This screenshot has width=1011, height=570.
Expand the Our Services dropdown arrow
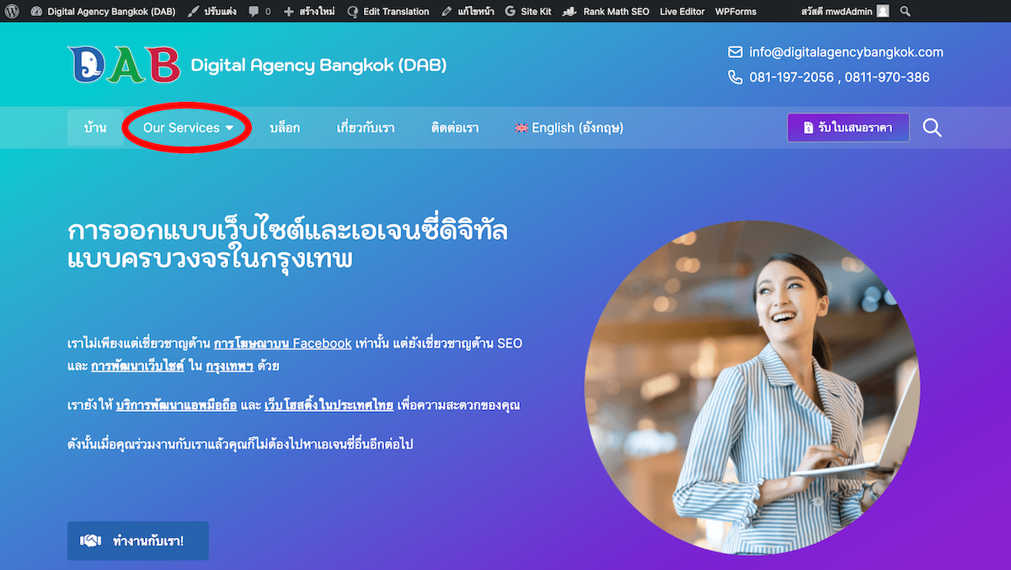pyautogui.click(x=228, y=128)
